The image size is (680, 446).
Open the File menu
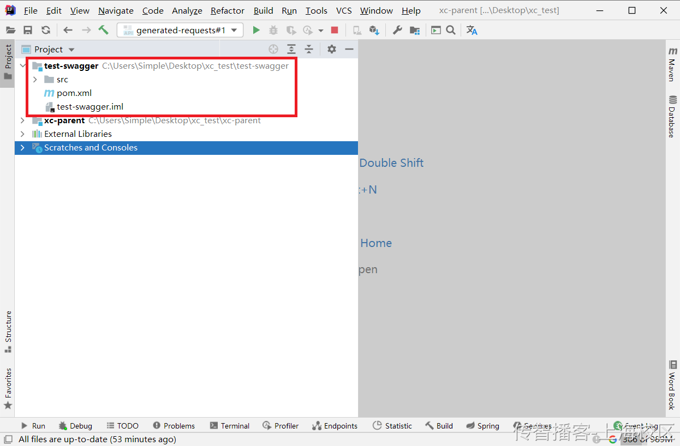(31, 10)
